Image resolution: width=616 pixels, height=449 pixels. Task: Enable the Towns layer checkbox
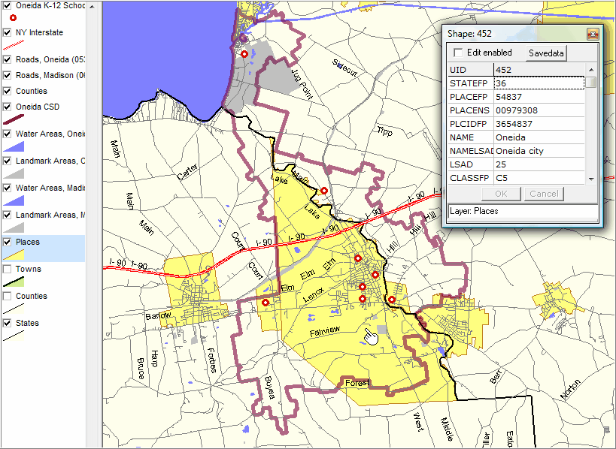(x=8, y=269)
